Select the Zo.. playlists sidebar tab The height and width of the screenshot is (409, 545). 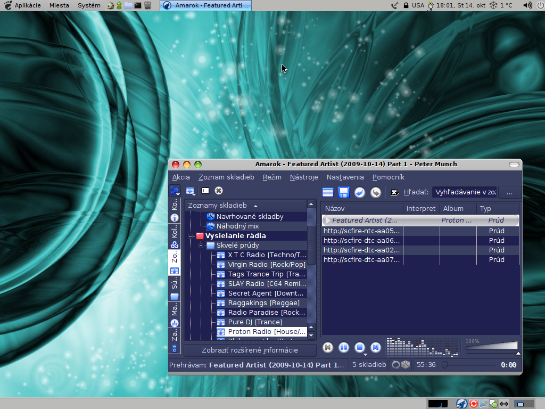[175, 263]
